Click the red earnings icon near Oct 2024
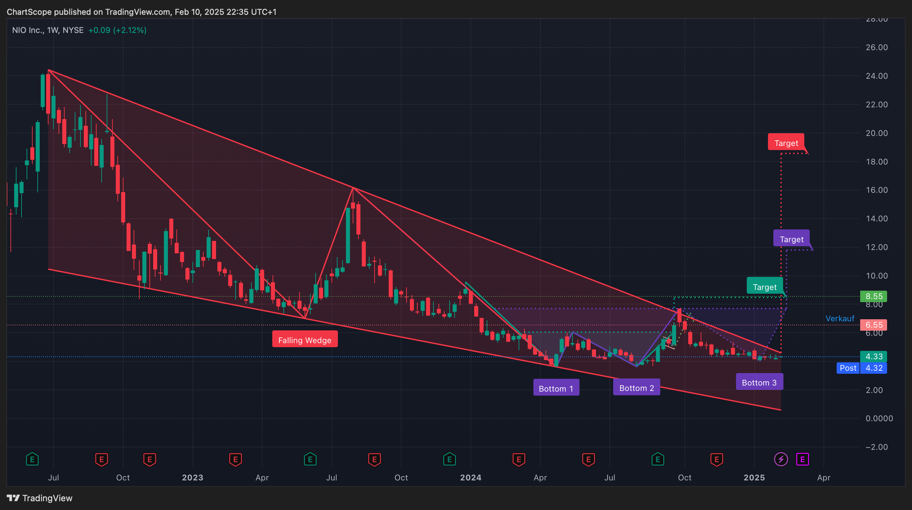The height and width of the screenshot is (510, 912). click(x=716, y=460)
